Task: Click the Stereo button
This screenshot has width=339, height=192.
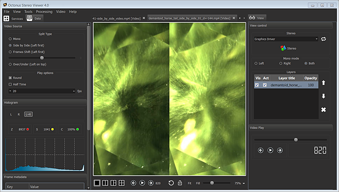Action: 287,48
